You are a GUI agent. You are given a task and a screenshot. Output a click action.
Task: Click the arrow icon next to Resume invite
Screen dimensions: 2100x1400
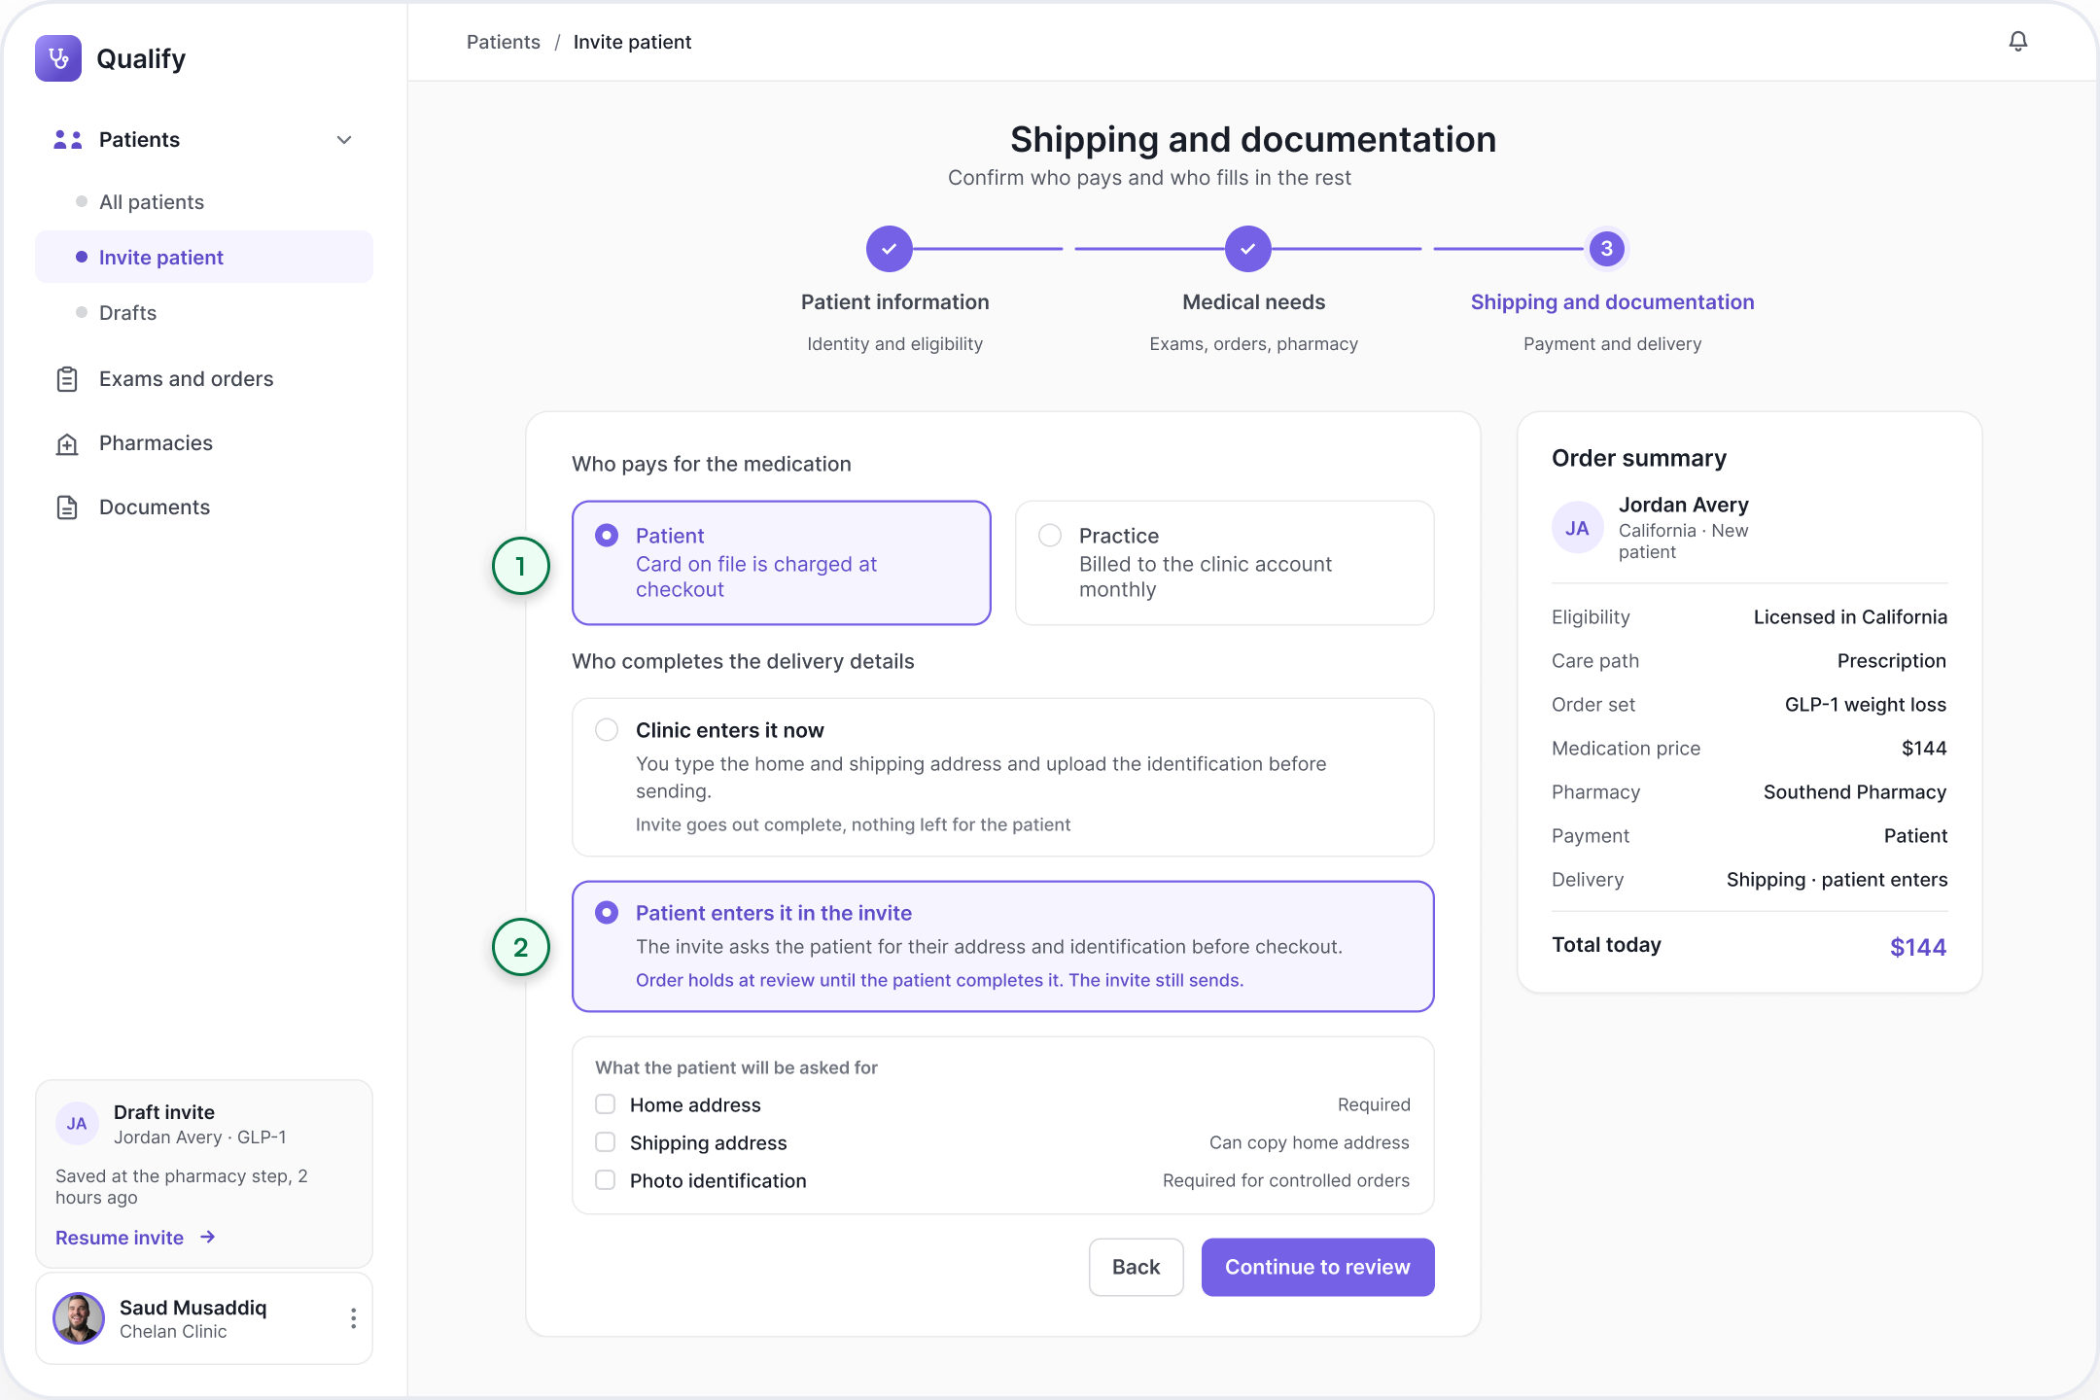pyautogui.click(x=207, y=1237)
